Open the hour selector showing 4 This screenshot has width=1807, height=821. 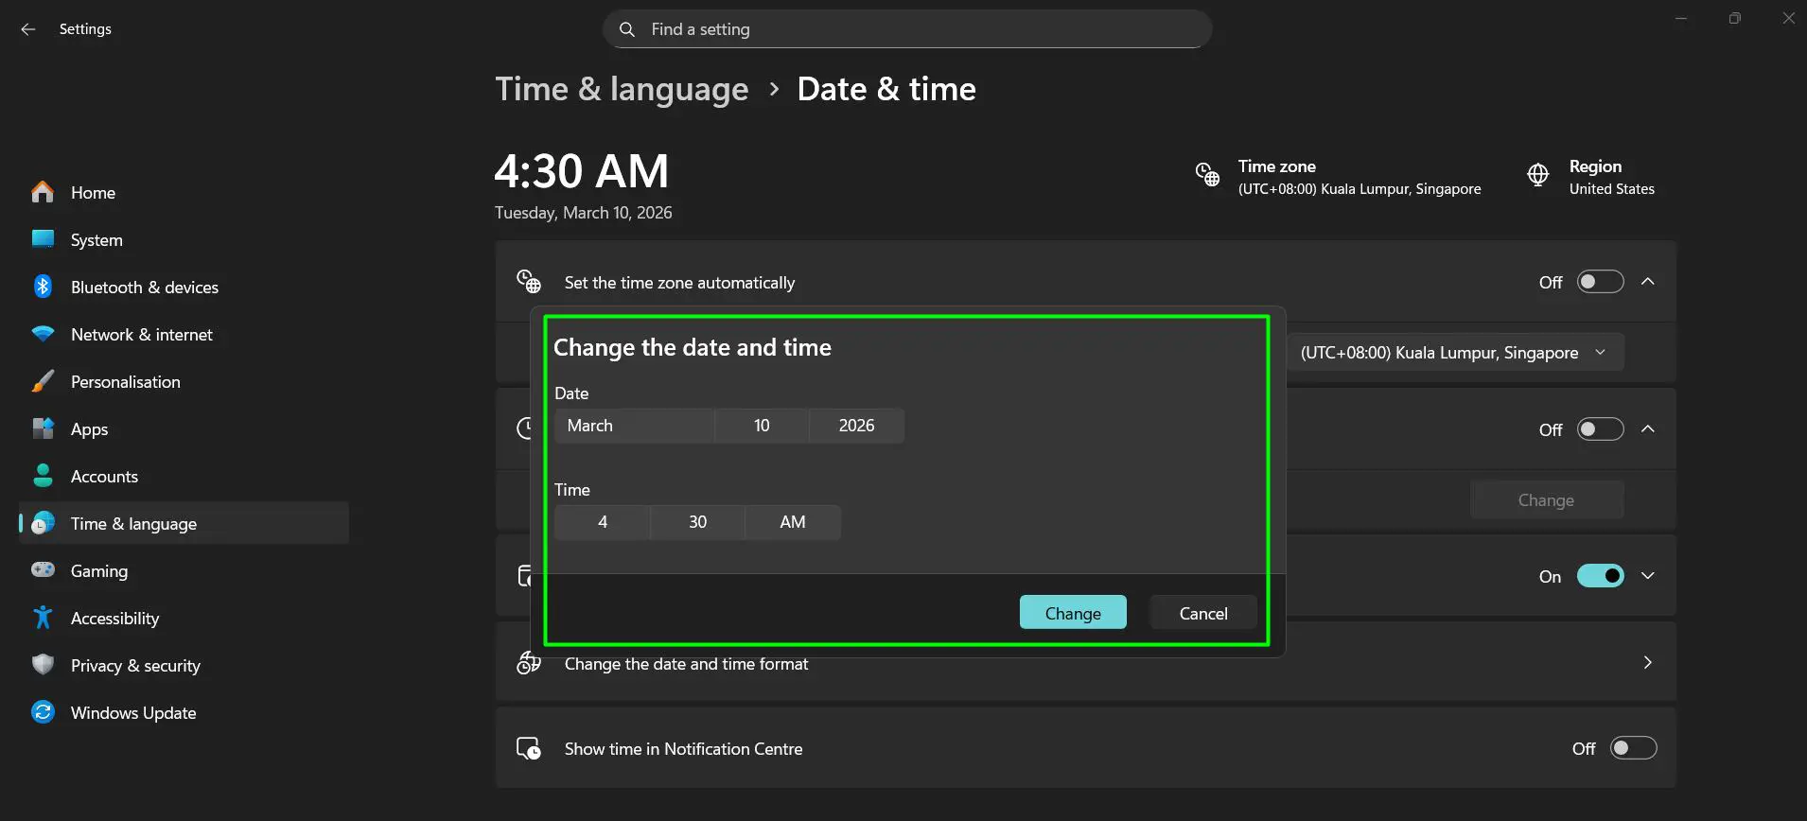(603, 522)
